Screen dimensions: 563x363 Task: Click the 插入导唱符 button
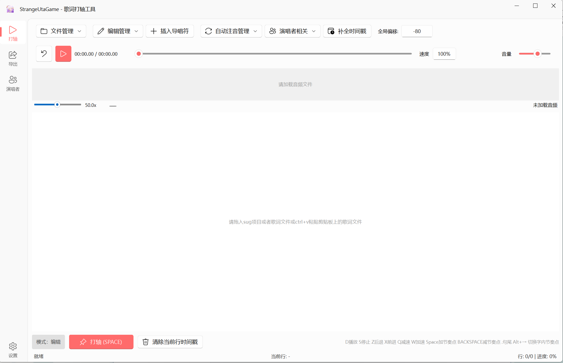170,31
